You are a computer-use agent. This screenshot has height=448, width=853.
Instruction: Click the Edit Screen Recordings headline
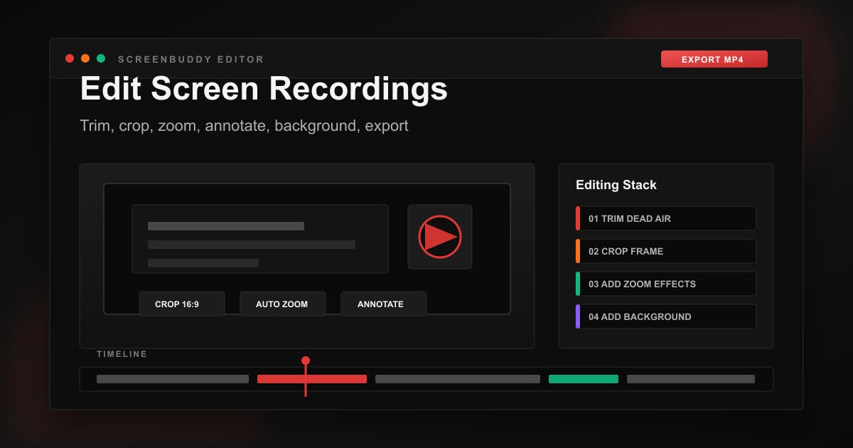click(x=264, y=90)
